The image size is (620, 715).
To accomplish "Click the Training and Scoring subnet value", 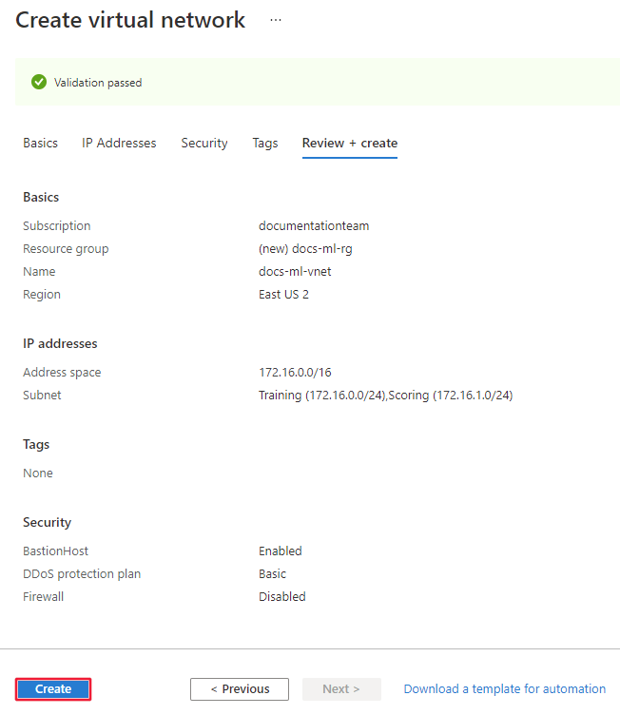I will [385, 396].
